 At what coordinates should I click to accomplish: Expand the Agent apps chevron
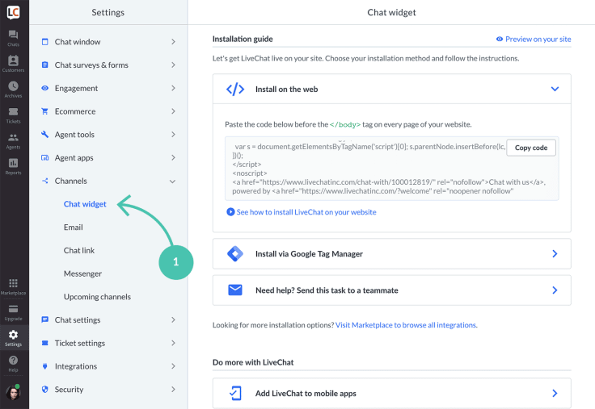(x=173, y=157)
